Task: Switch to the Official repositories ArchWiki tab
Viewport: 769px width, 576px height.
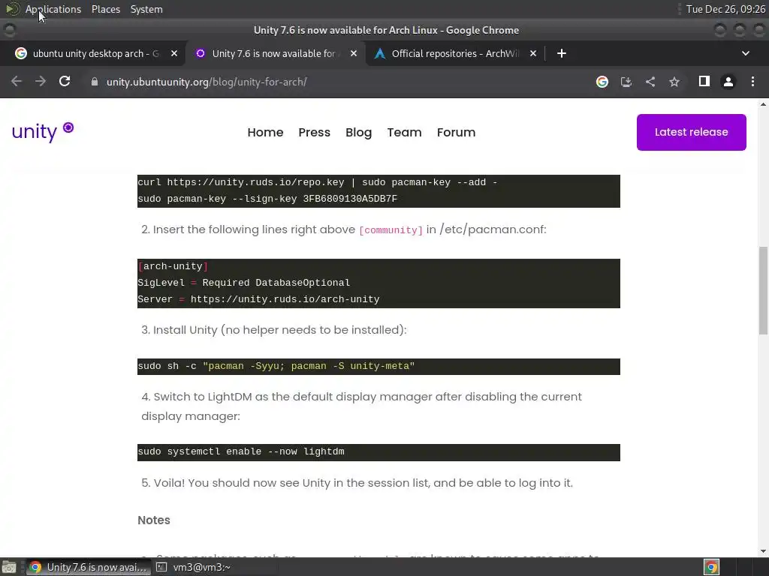Action: pyautogui.click(x=454, y=53)
